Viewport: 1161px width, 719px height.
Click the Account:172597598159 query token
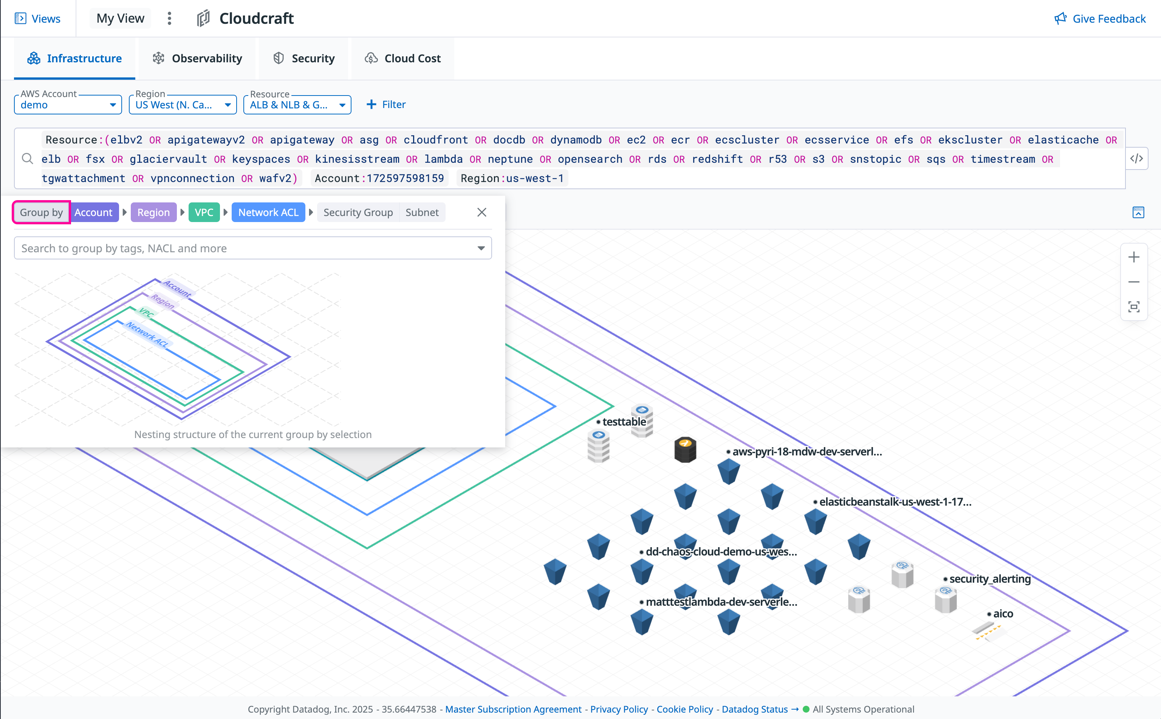379,178
